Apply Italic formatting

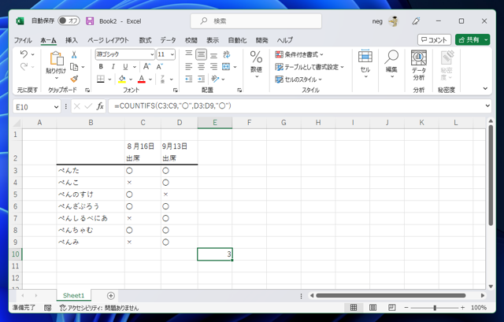[113, 66]
